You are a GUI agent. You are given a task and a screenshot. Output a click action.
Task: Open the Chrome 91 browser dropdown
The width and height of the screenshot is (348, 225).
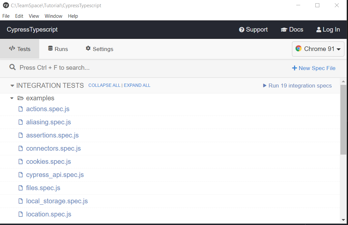pos(318,49)
